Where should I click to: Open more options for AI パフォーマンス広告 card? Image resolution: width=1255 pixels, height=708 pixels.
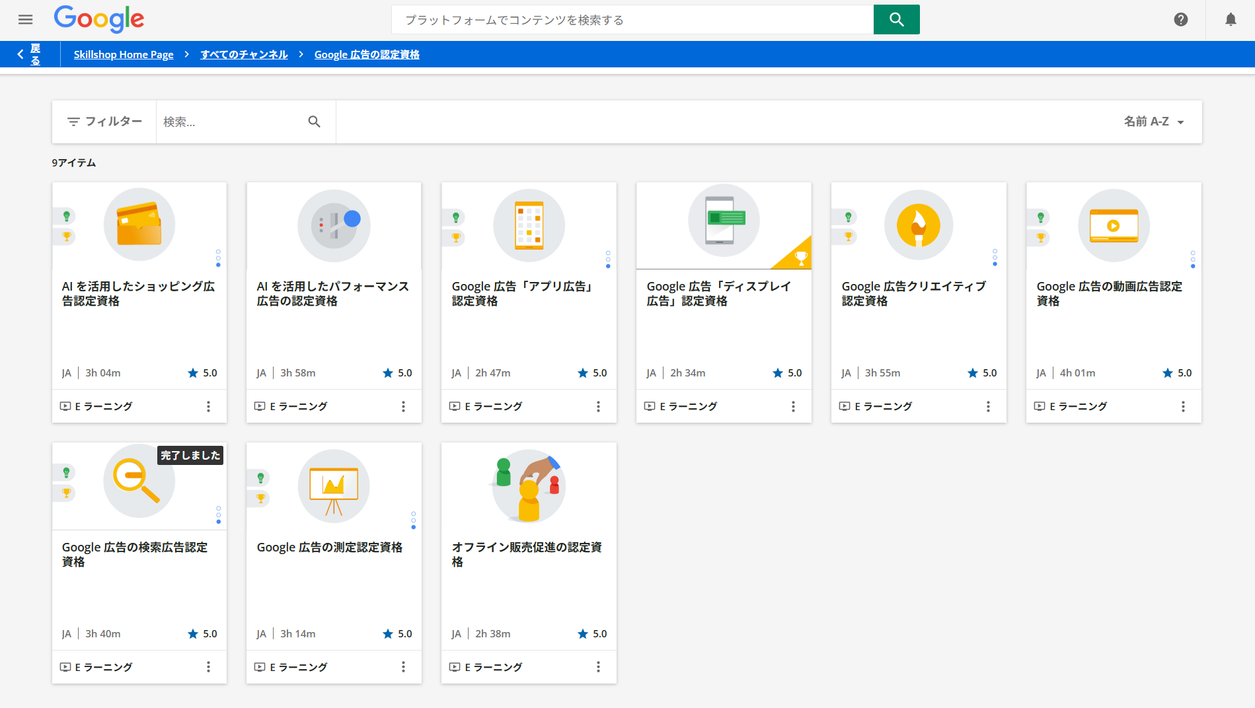click(x=403, y=406)
